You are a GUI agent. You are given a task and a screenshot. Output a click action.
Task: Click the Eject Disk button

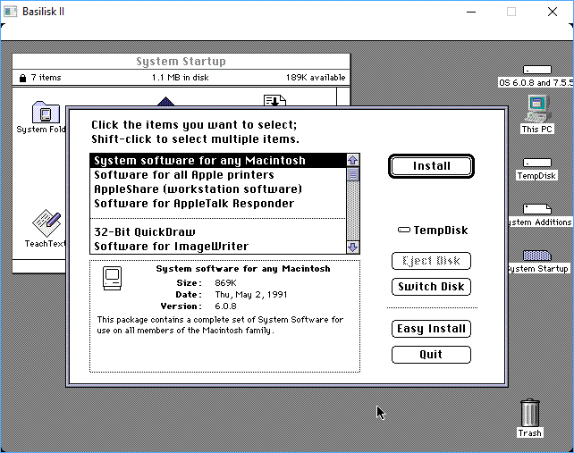tap(431, 261)
